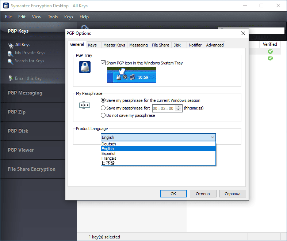Switch to the Notifier tab
The height and width of the screenshot is (241, 287).
point(195,45)
